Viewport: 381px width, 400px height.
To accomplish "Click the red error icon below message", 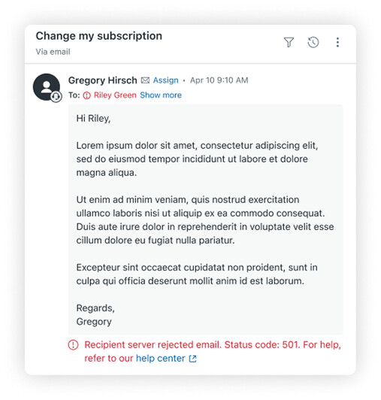I will pos(73,345).
